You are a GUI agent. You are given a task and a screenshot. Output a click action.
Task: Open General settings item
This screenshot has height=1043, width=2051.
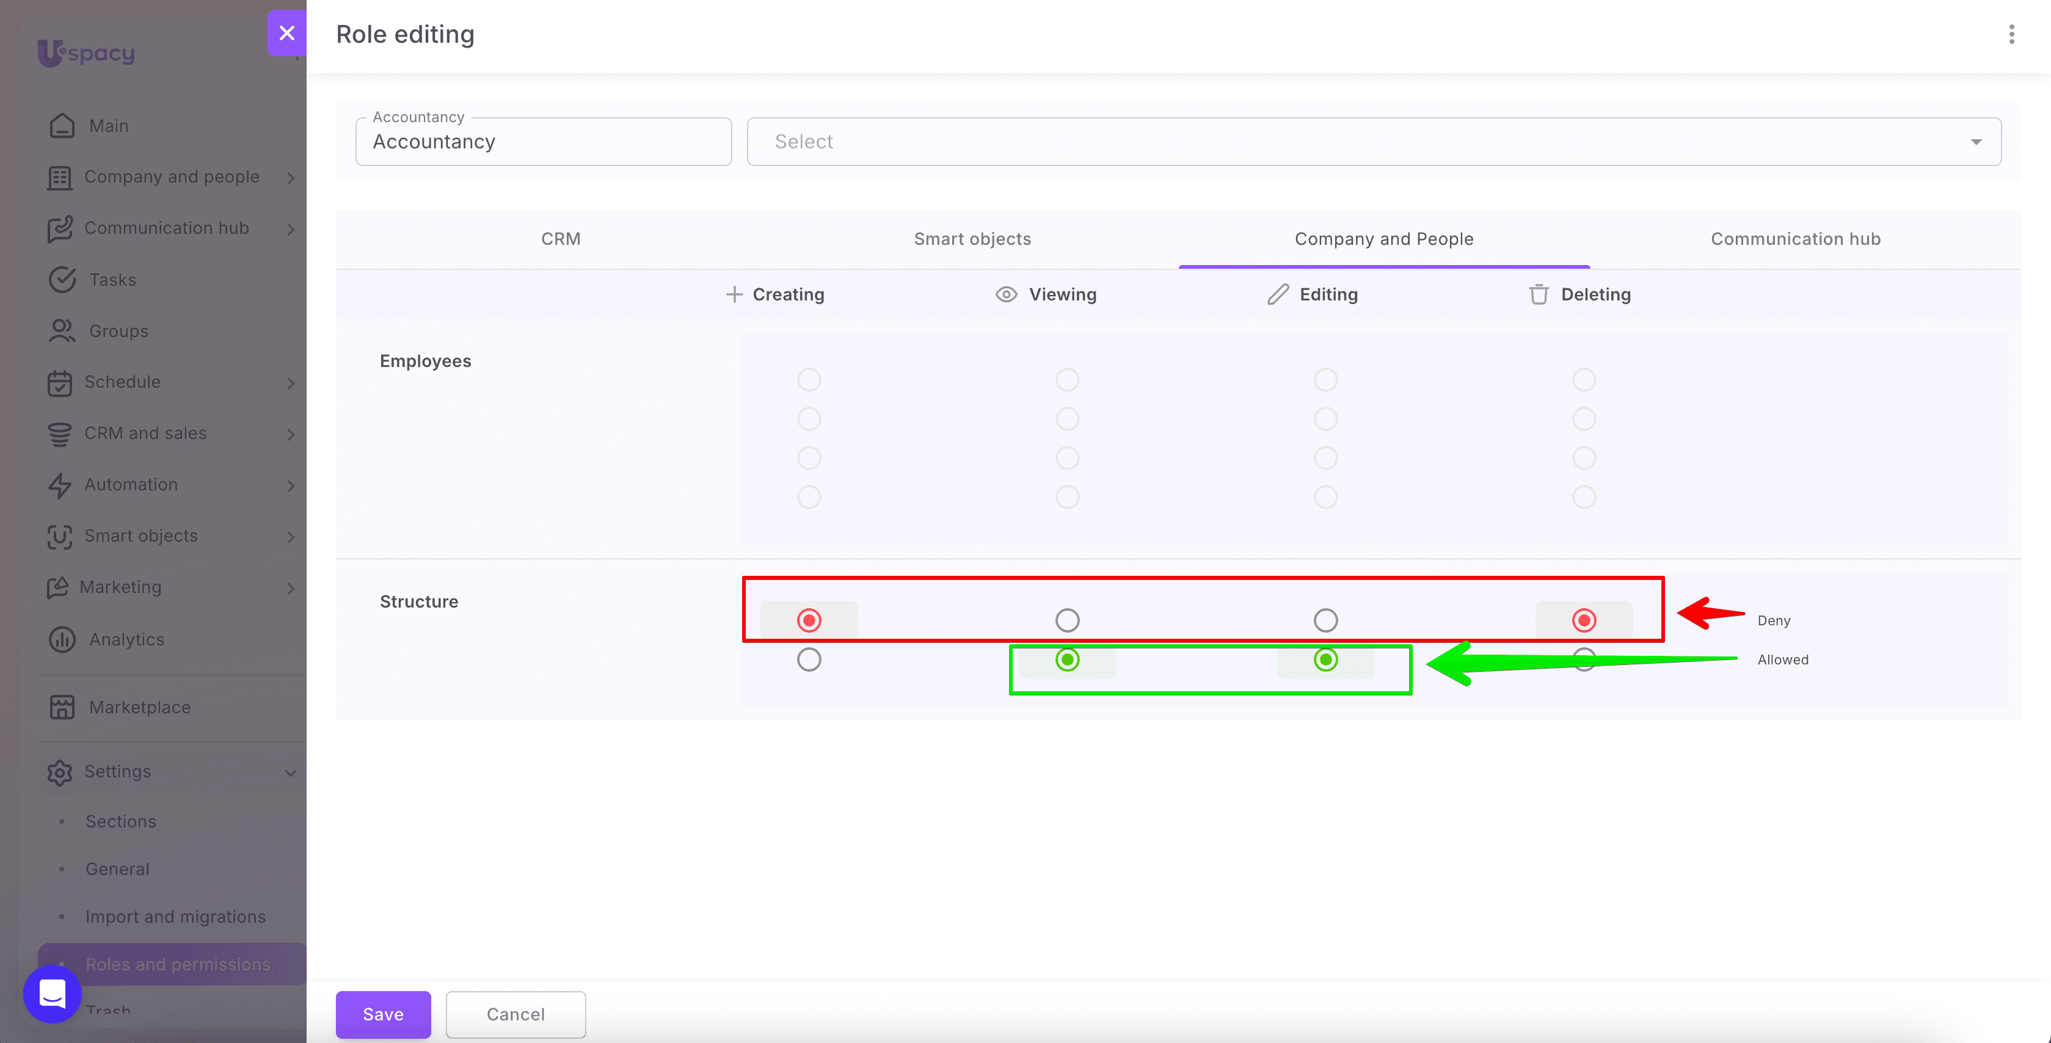(x=117, y=868)
